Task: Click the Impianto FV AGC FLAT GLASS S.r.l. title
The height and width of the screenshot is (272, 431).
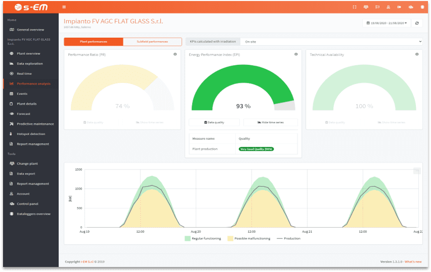Action: [x=113, y=21]
